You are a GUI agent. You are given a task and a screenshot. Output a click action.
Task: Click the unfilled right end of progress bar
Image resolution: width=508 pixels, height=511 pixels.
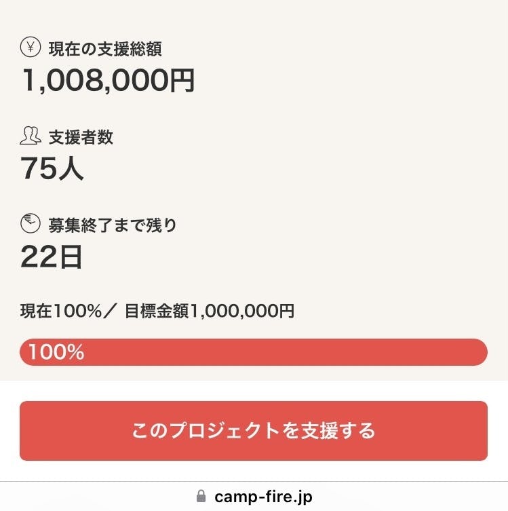(478, 352)
